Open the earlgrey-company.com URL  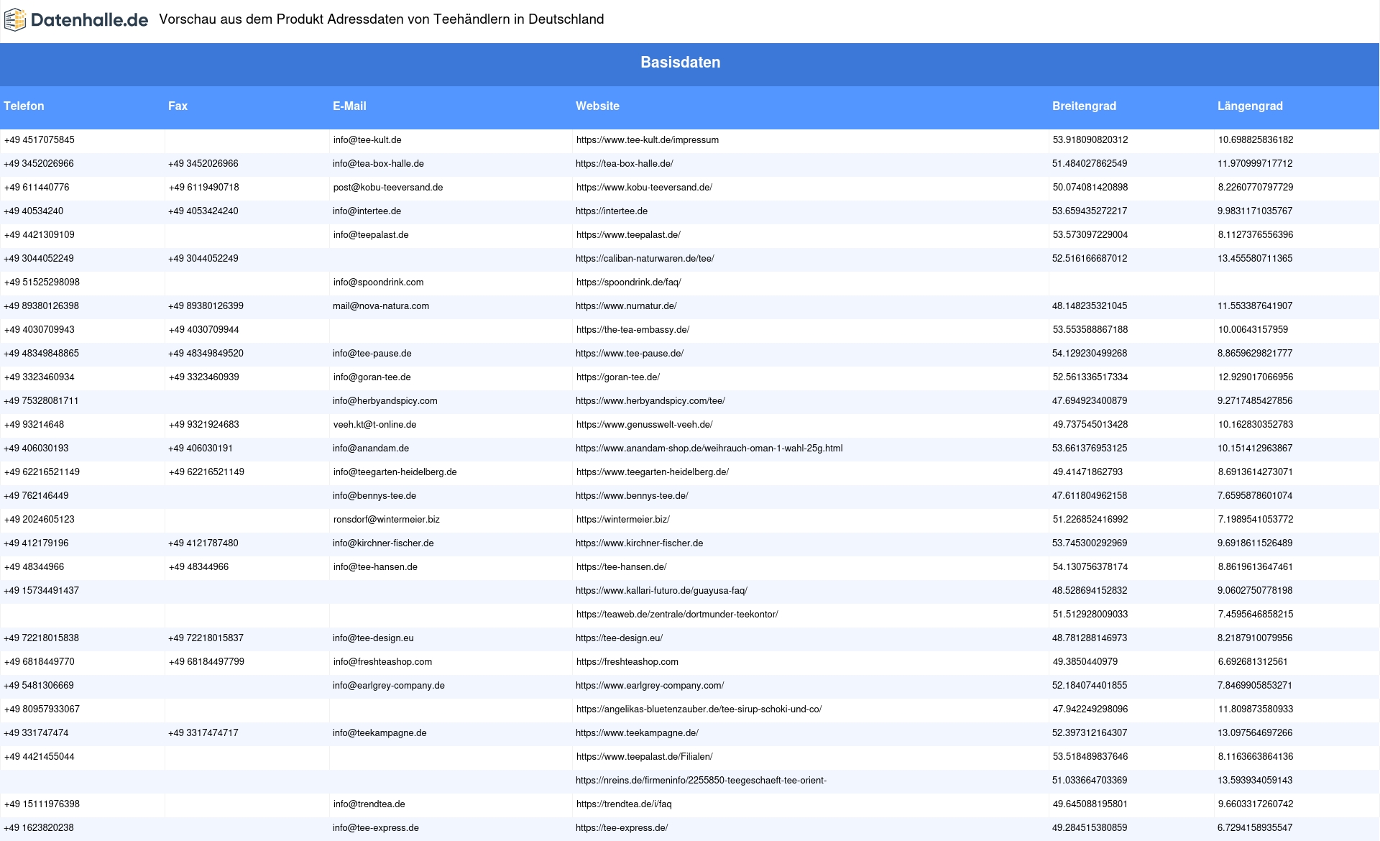[x=650, y=686]
